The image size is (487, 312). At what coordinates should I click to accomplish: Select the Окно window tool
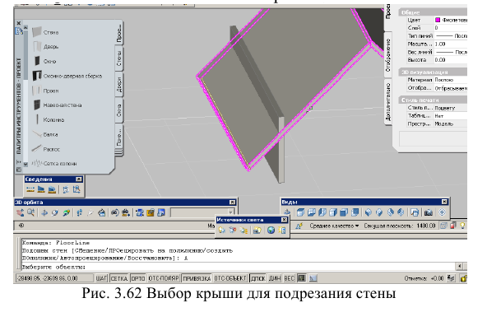(x=44, y=61)
